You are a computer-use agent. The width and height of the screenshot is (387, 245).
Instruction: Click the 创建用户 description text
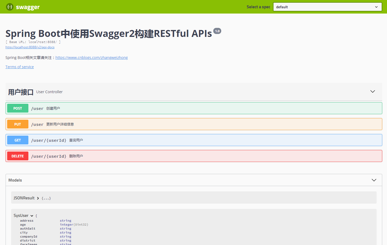click(53, 108)
